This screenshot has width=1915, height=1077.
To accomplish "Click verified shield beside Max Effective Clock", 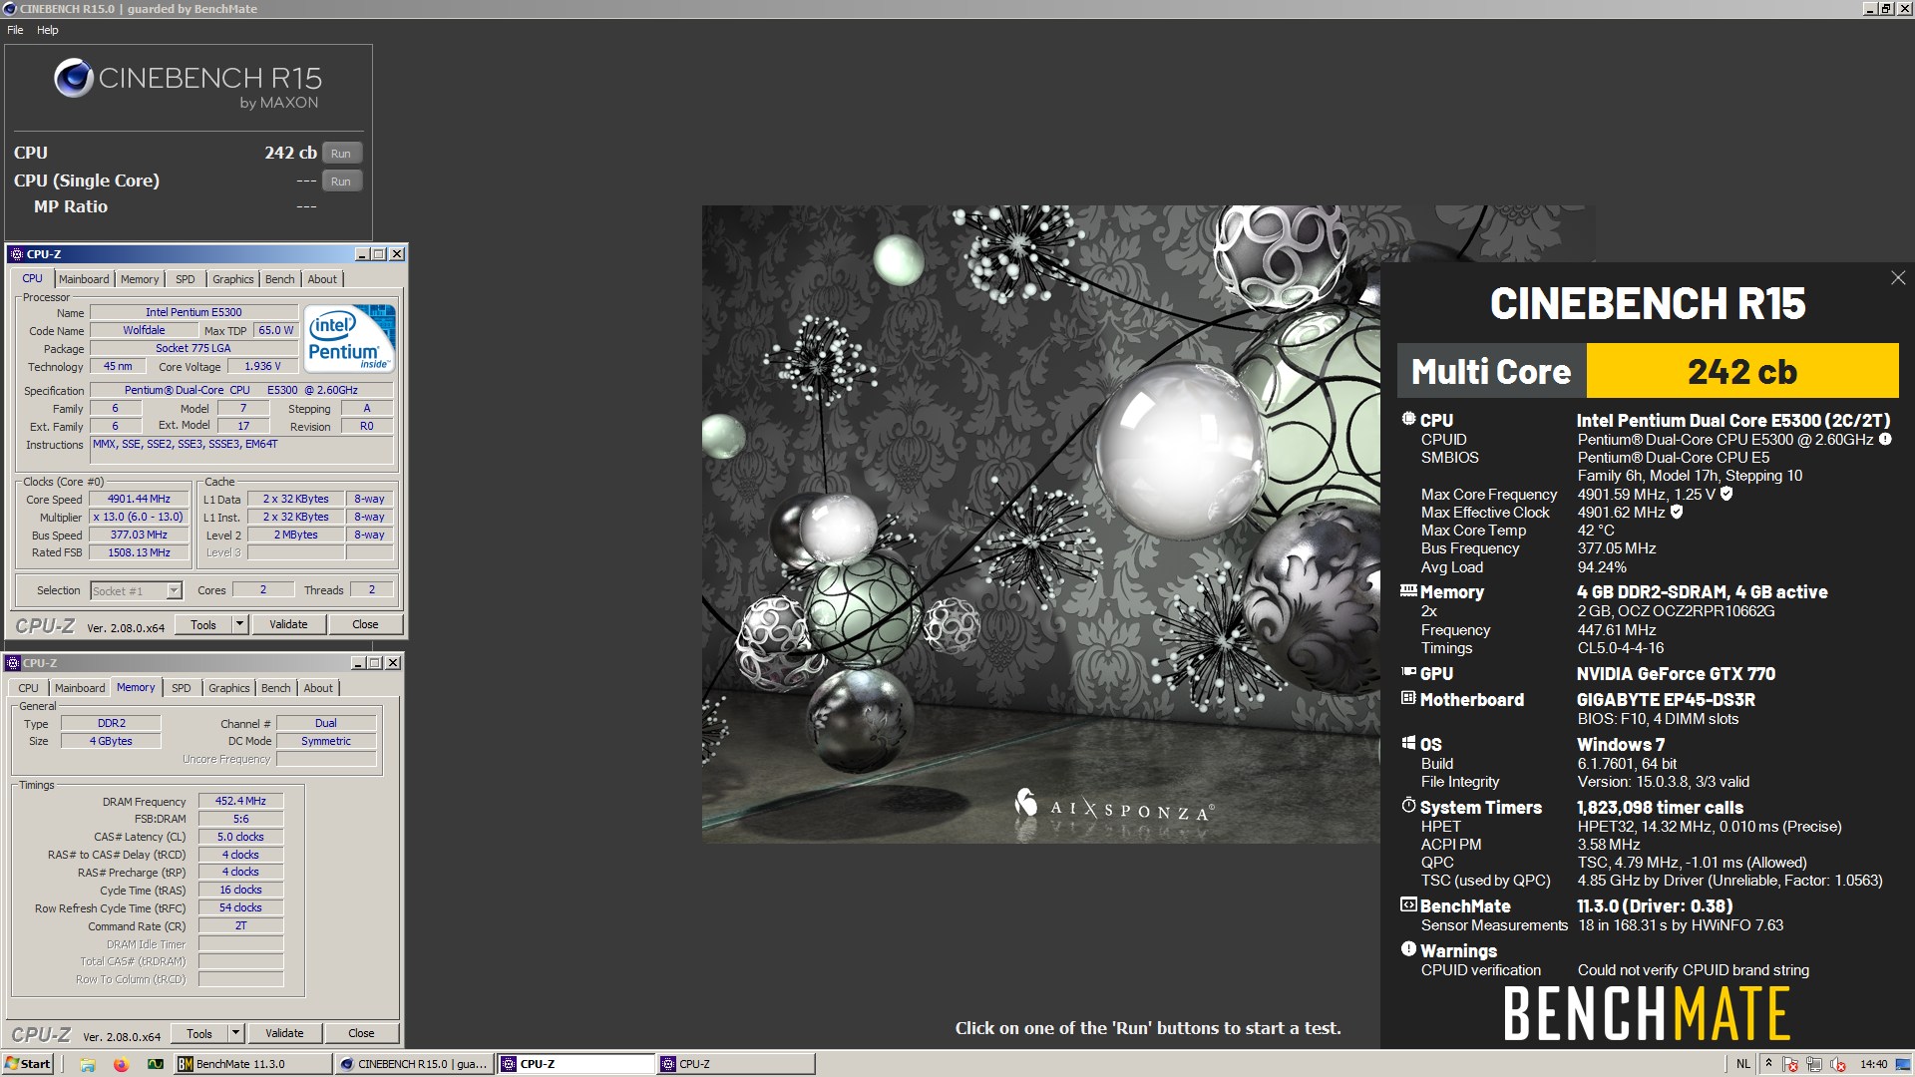I will (1677, 512).
